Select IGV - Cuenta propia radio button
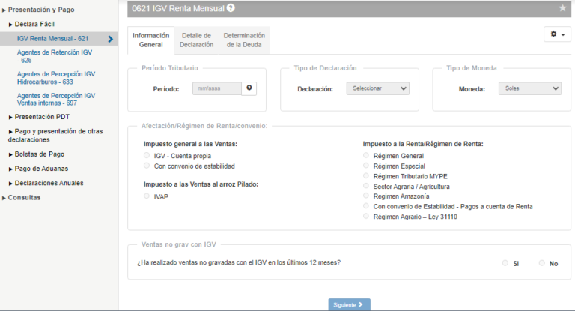The width and height of the screenshot is (575, 311). [x=147, y=155]
